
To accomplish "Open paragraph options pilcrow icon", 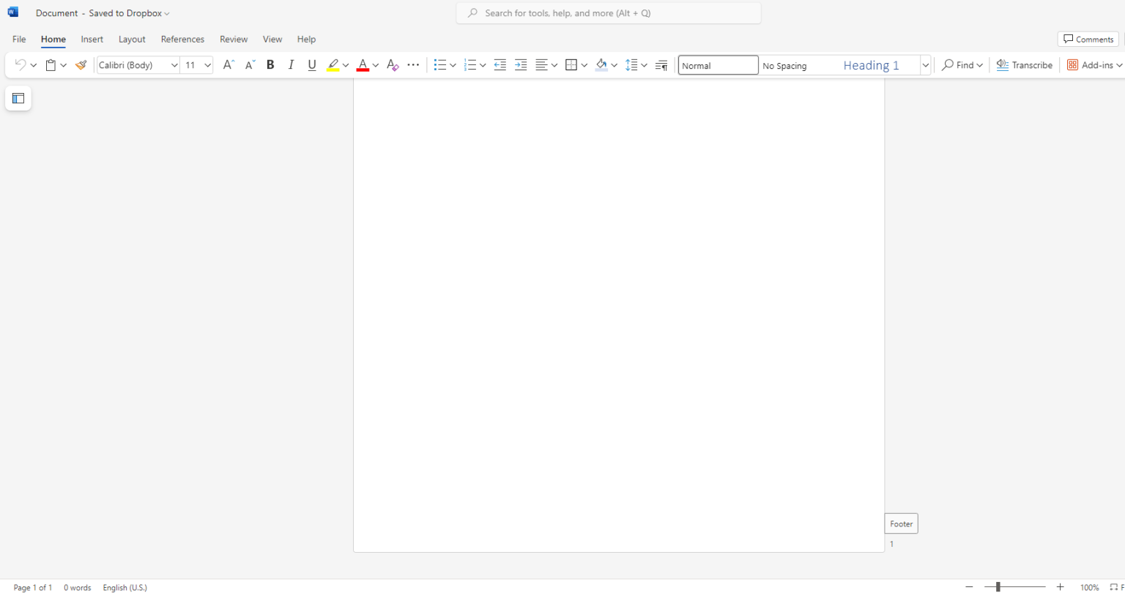I will click(661, 65).
